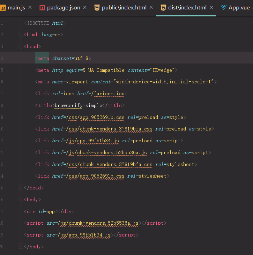Click the HTML5 icon on public\index.html tab
Image resolution: width=253 pixels, height=255 pixels.
click(x=97, y=8)
